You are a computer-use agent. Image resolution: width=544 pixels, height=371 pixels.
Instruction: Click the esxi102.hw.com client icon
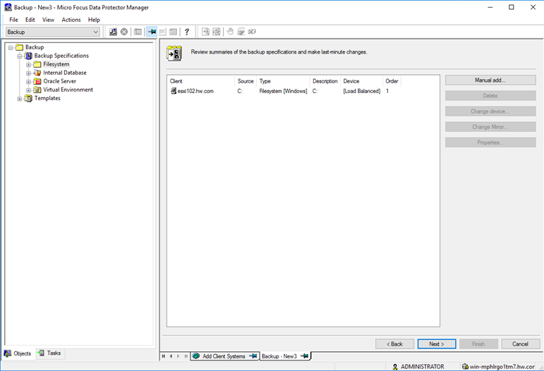(x=174, y=91)
